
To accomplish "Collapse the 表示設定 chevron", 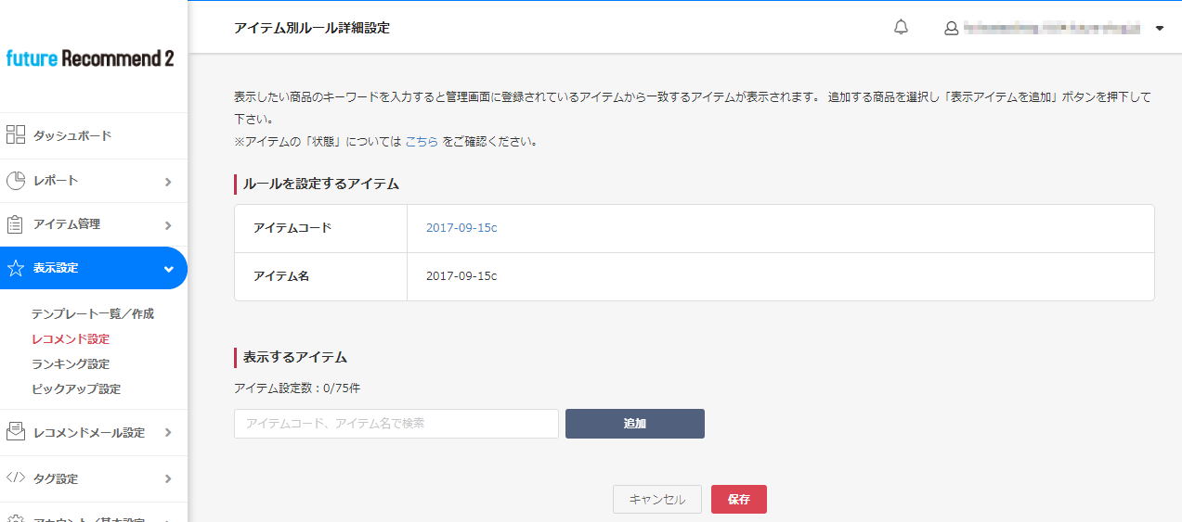I will click(168, 269).
